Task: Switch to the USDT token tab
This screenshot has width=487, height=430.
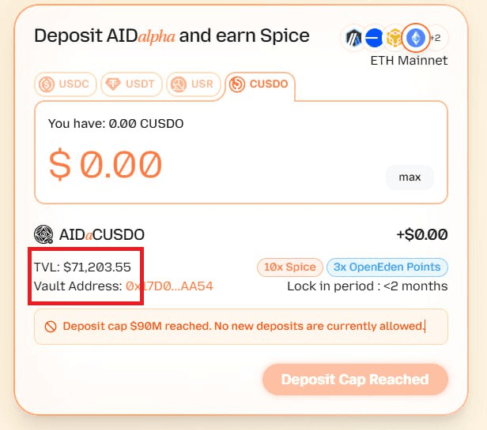Action: tap(131, 84)
